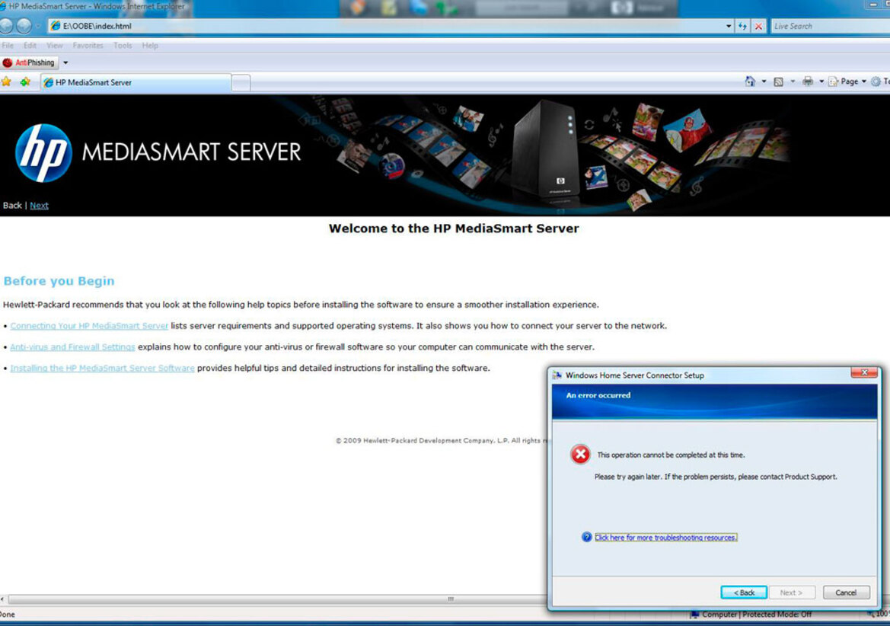Select the HP MediaSmart Server tab

pos(135,82)
